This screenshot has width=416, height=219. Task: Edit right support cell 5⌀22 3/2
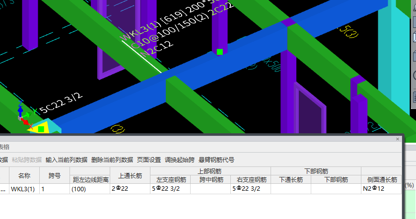point(251,189)
